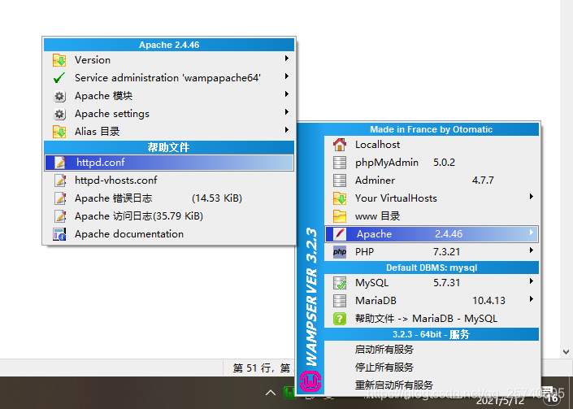
Task: Click the Apache 访问日志(35.79 KiB) entry
Action: (x=169, y=216)
